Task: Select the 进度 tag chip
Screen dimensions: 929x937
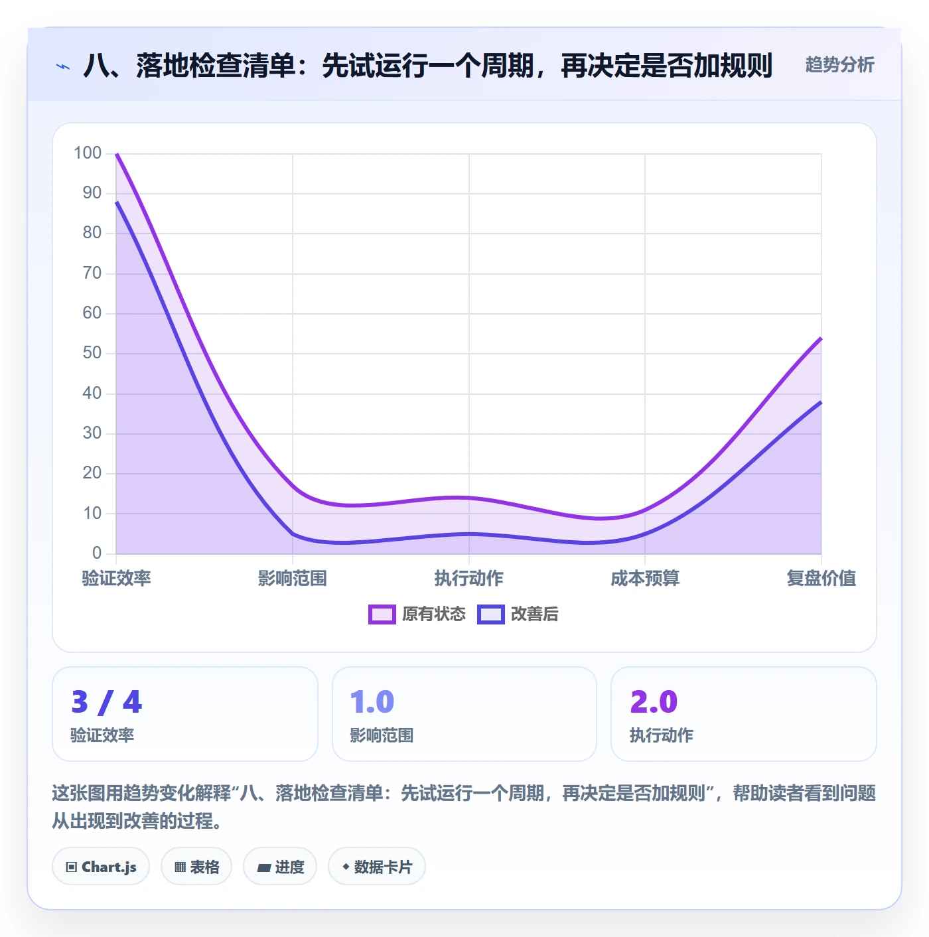Action: point(280,866)
